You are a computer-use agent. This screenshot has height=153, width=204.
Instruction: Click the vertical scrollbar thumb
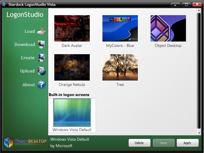[199, 71]
